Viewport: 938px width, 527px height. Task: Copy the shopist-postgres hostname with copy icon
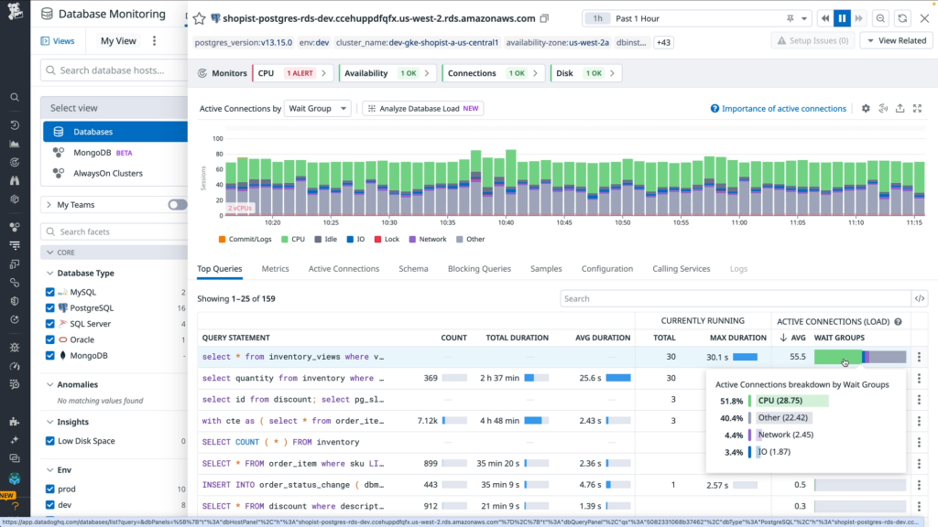(544, 17)
